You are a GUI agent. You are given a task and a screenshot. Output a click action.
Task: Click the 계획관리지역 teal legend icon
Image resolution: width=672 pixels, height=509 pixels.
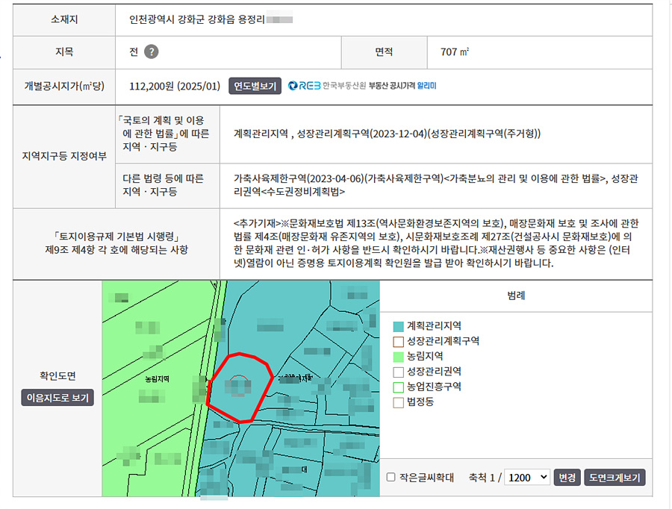pyautogui.click(x=398, y=326)
